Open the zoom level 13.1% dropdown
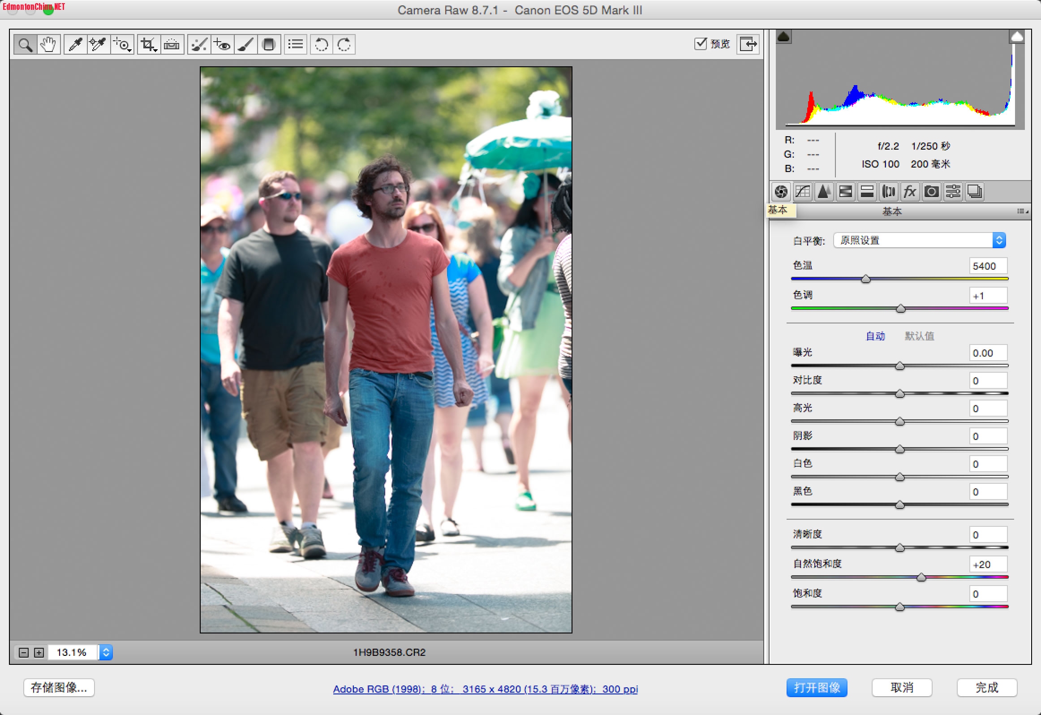This screenshot has width=1041, height=715. click(106, 652)
